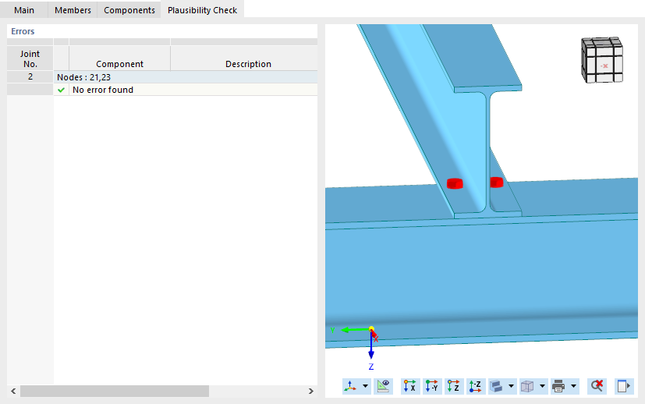
Task: Click the print graphic icon
Action: (x=558, y=386)
